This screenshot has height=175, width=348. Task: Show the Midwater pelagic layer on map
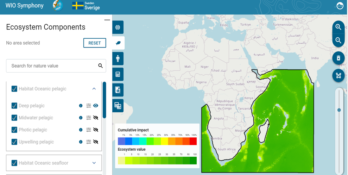click(x=96, y=118)
